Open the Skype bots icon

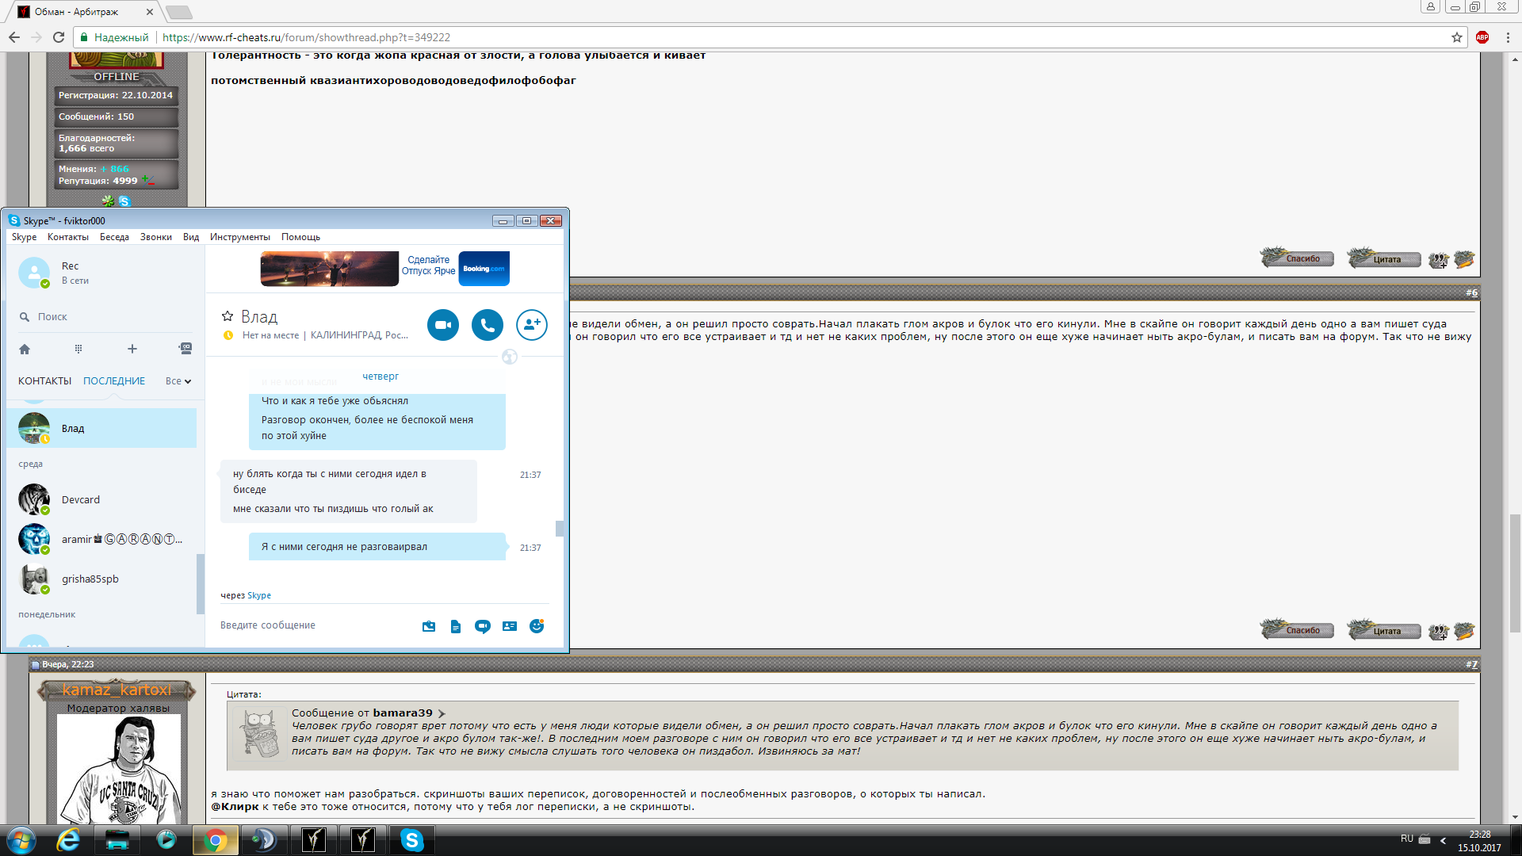click(x=185, y=349)
